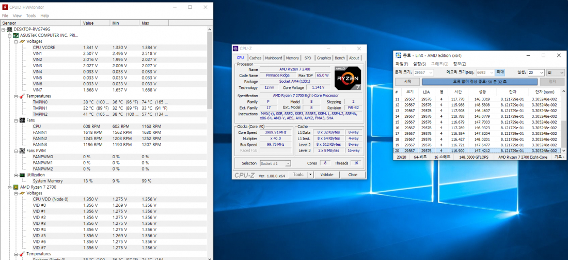Collapse the AMD Ryzen 7 2700 node
The height and width of the screenshot is (260, 568).
(x=10, y=187)
